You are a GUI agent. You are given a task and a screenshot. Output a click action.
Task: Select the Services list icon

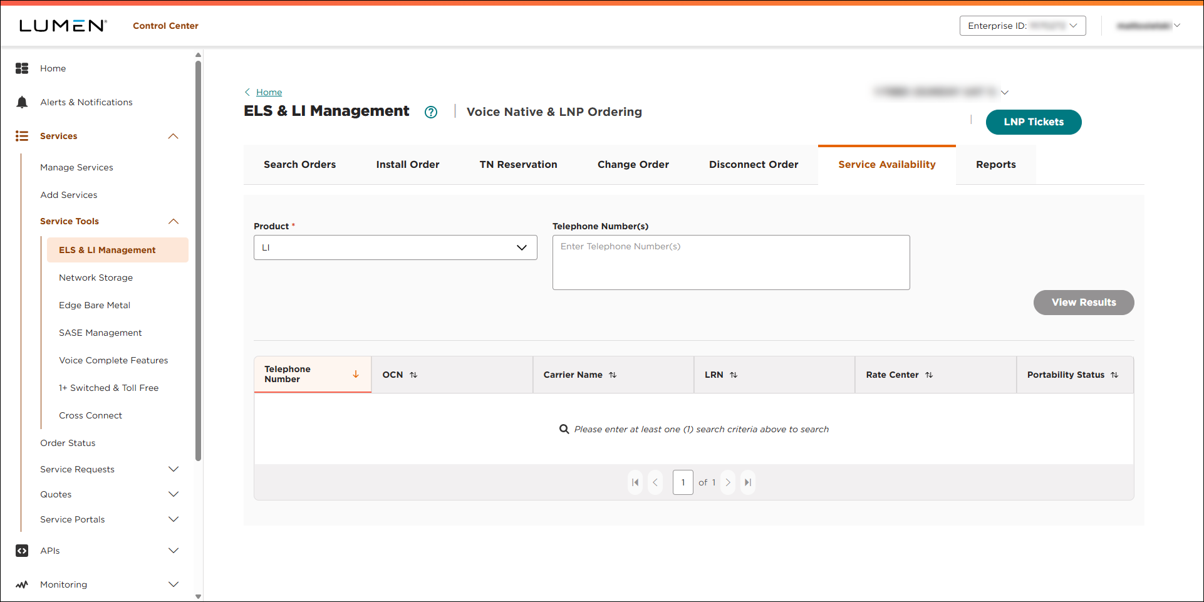22,136
